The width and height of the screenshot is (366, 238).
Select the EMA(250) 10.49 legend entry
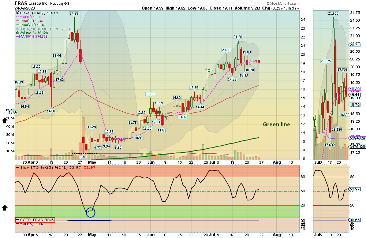[31, 25]
